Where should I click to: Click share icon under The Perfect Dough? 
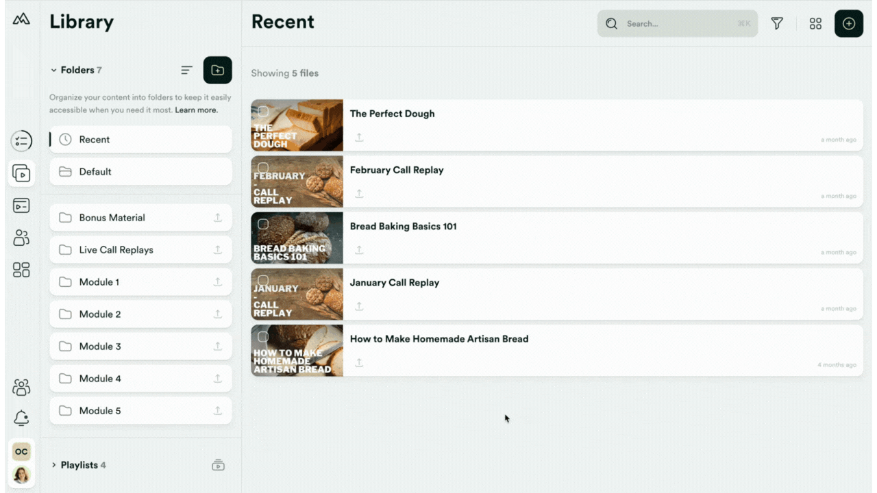(359, 138)
